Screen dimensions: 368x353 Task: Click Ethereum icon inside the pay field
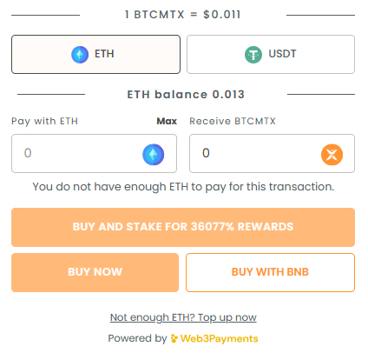coord(154,155)
